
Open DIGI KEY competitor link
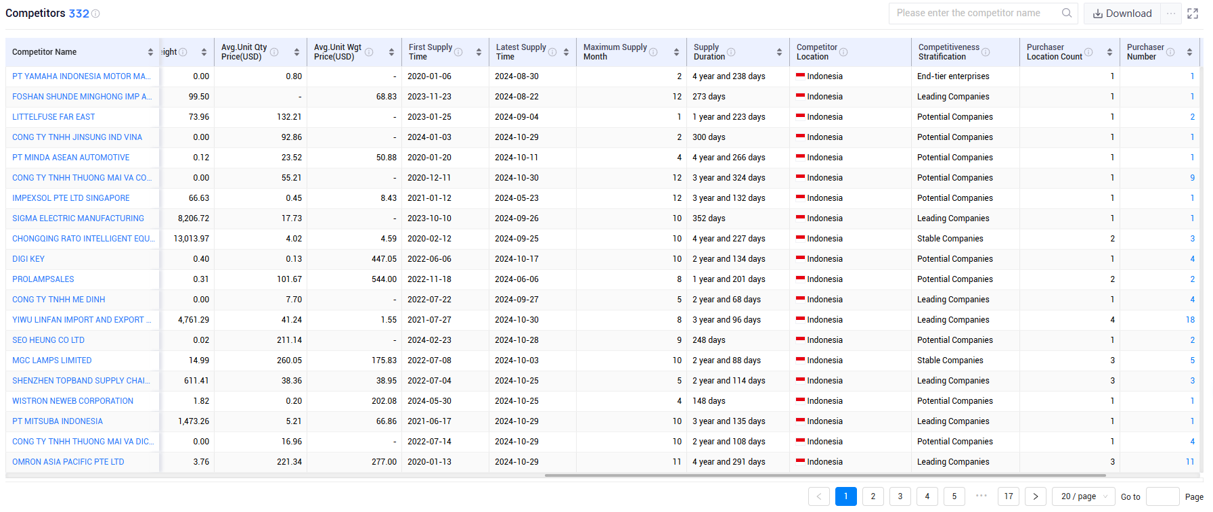pos(28,259)
